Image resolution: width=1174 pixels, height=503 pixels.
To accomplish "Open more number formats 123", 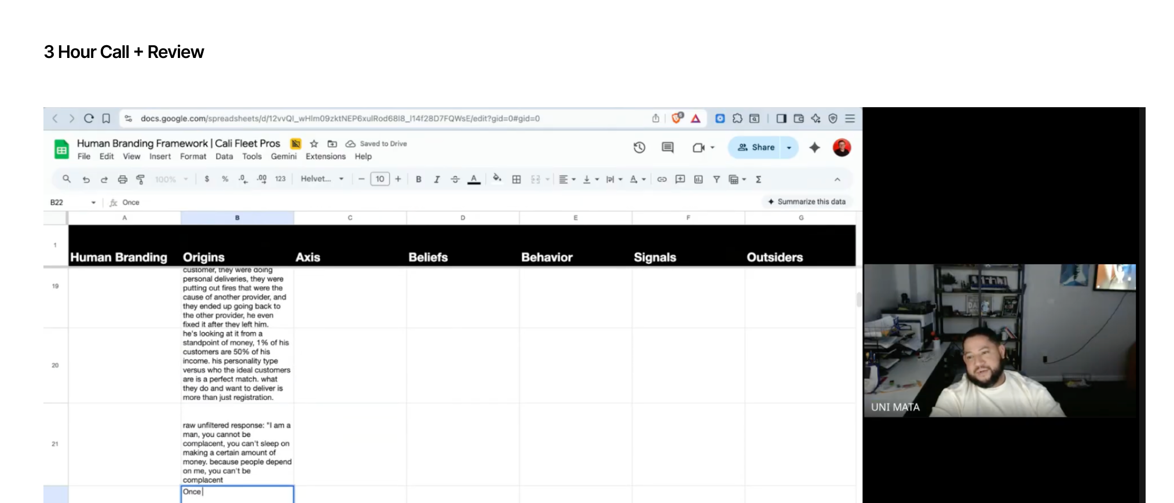I will (280, 179).
